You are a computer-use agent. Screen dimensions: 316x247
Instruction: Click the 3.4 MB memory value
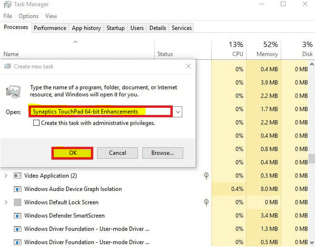269,216
